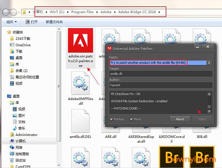Image resolution: width=222 pixels, height=168 pixels.
Task: Open OneDrive in the navigation sidebar
Action: coord(23,45)
